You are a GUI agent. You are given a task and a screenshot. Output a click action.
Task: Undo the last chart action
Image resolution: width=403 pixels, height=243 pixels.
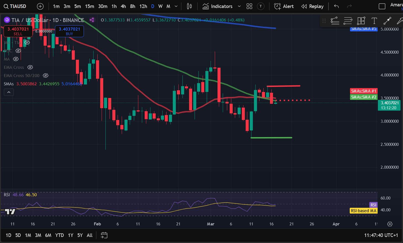point(336,6)
